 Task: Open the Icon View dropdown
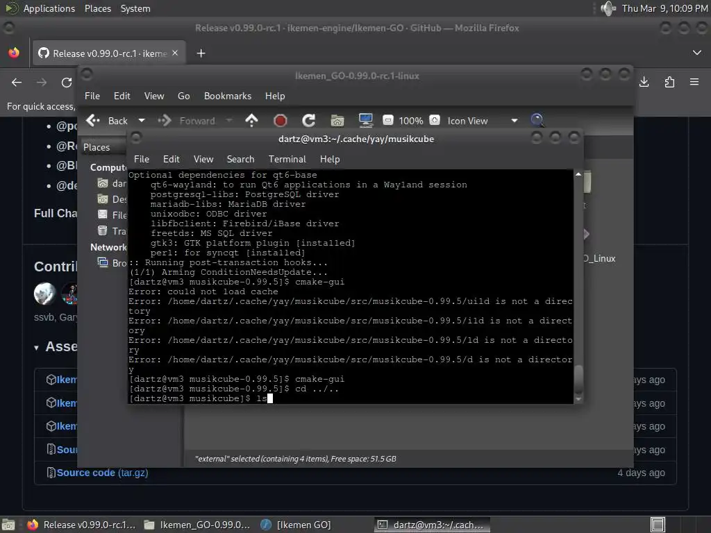point(483,121)
